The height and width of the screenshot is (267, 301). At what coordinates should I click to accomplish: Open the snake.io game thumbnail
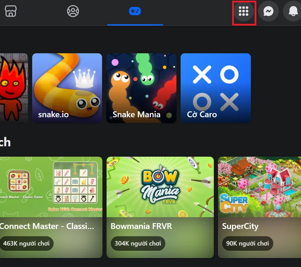click(x=67, y=88)
